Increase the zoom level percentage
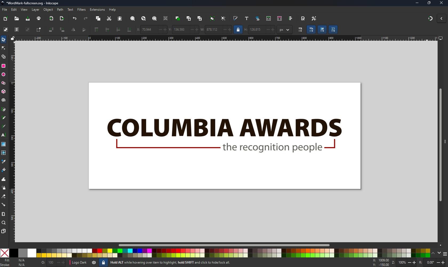 pos(414,262)
